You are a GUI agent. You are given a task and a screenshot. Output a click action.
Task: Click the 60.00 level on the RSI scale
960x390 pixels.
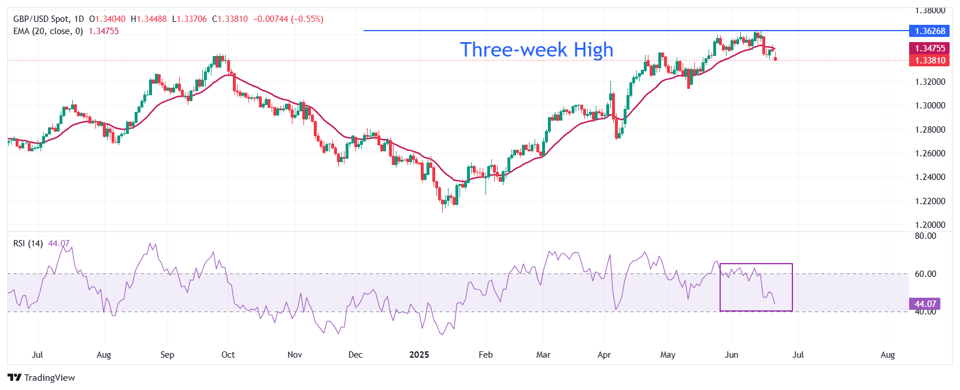(x=925, y=274)
